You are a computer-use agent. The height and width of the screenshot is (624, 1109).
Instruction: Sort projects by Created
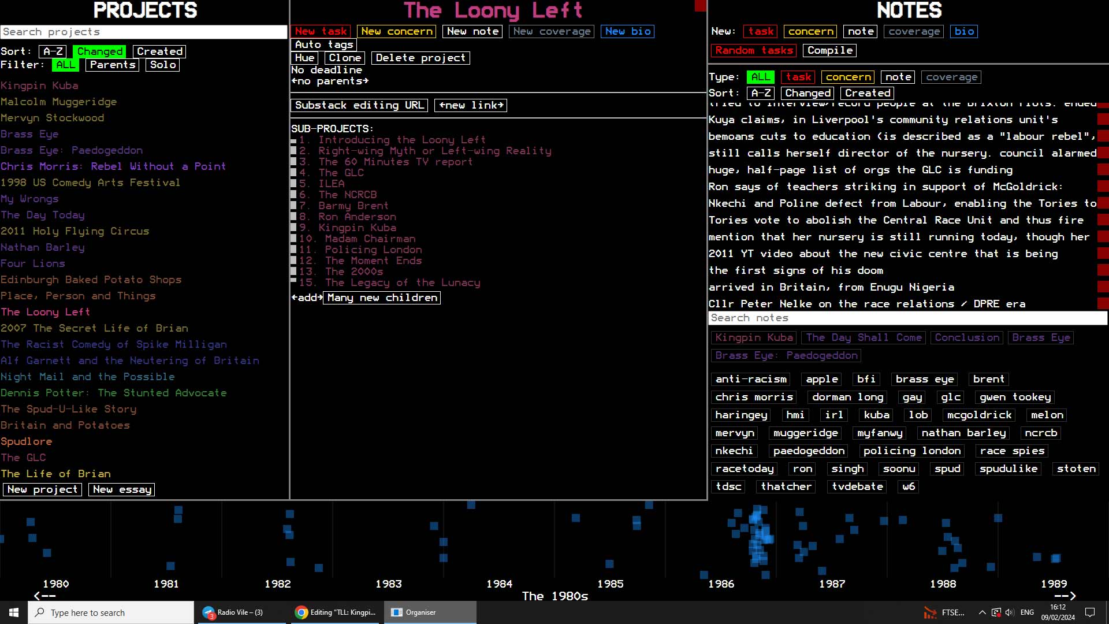tap(159, 51)
